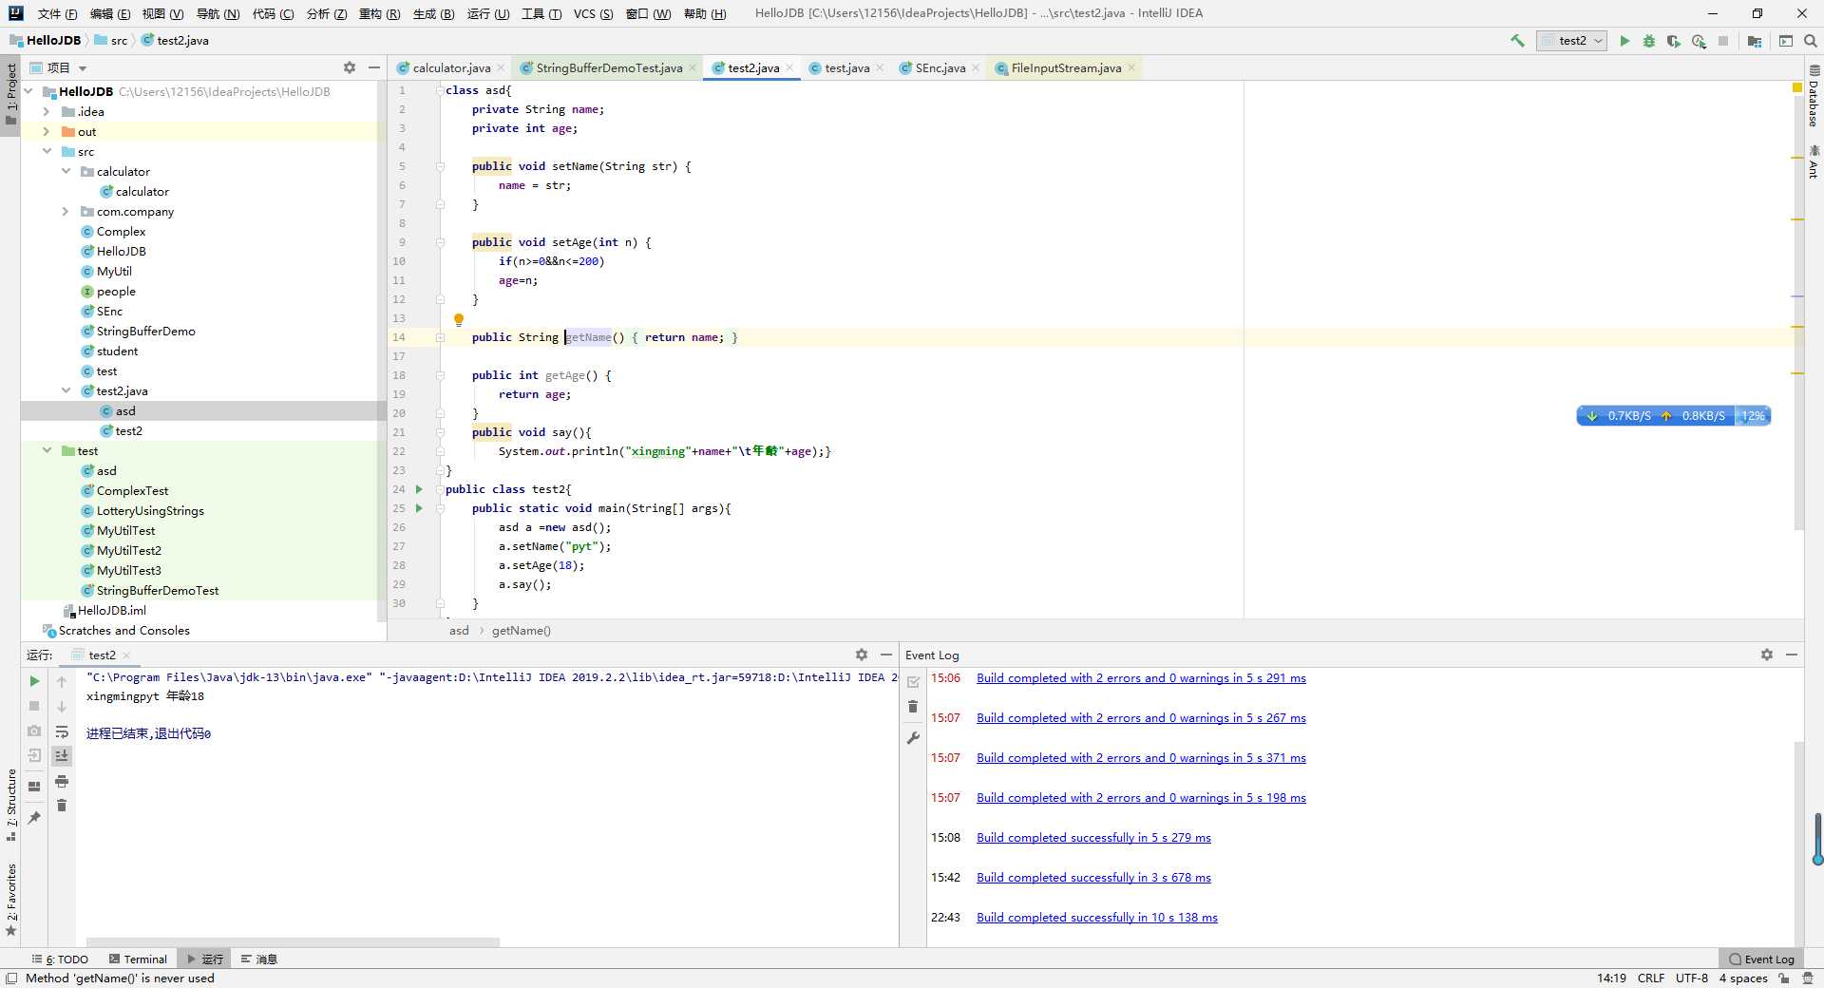Screen dimensions: 1824x988
Task: Start debugging with the bug icon
Action: 1649,41
